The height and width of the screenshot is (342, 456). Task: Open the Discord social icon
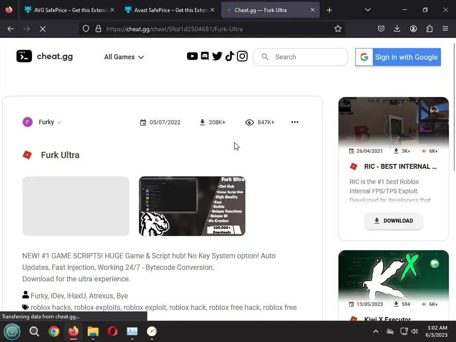click(205, 56)
